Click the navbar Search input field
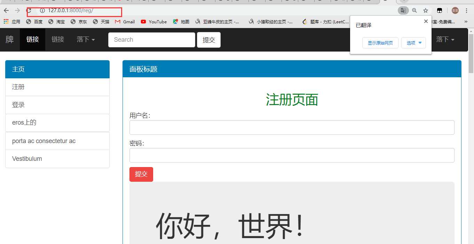 click(x=152, y=40)
